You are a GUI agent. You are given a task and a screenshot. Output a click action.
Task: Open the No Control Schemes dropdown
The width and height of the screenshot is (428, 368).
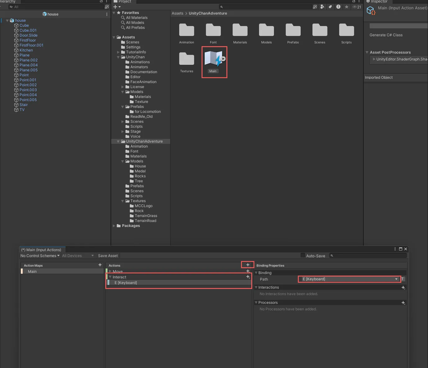point(40,256)
